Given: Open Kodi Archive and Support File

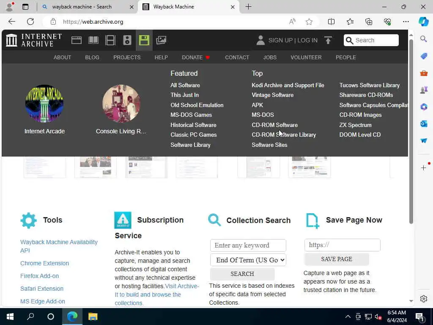Looking at the screenshot, I should tap(288, 85).
